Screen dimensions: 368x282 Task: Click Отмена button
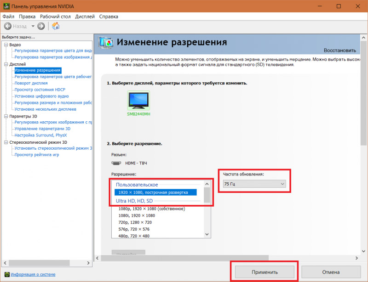click(x=331, y=272)
